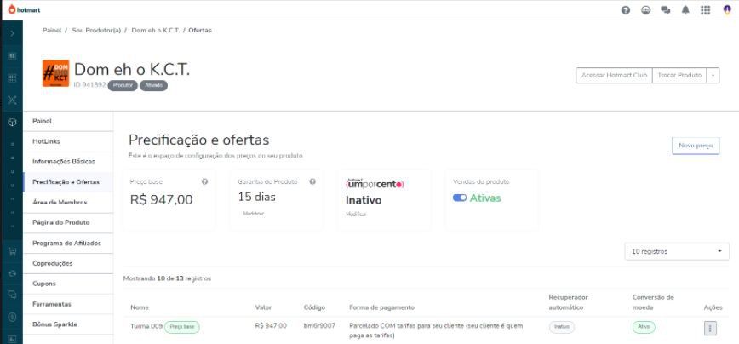Click the Preço base help icon
Image resolution: width=739 pixels, height=344 pixels.
coord(204,181)
